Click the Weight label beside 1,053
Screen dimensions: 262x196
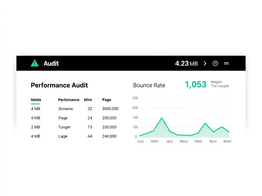216,82
